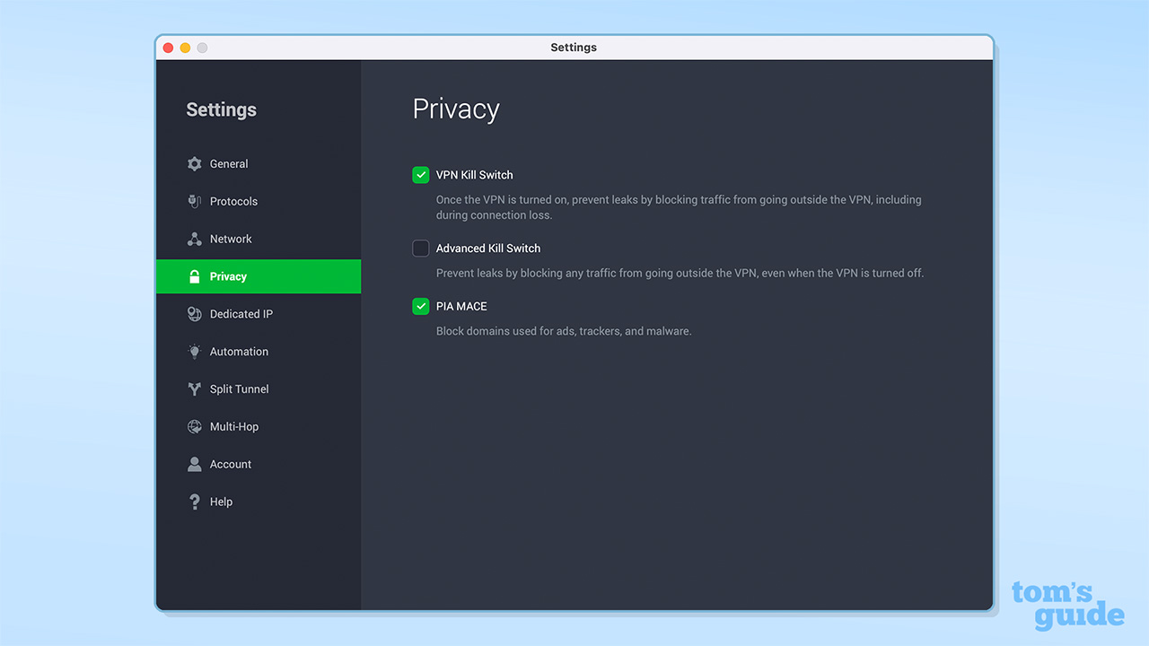Select the Dedicated IP globe icon

click(194, 314)
